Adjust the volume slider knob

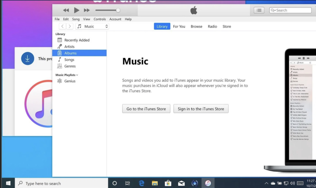(118, 10)
